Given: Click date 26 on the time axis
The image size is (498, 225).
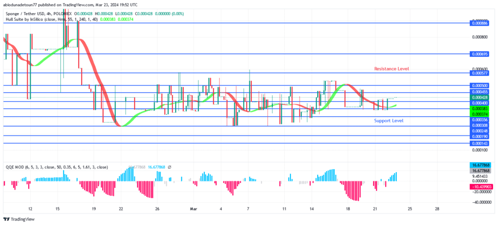Looking at the screenshot, I should click(157, 209).
